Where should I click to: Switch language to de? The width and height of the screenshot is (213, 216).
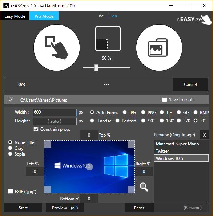(101, 16)
